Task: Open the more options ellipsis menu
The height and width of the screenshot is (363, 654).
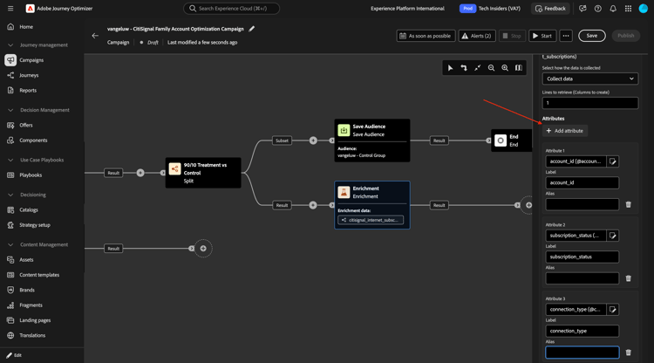Action: (566, 36)
